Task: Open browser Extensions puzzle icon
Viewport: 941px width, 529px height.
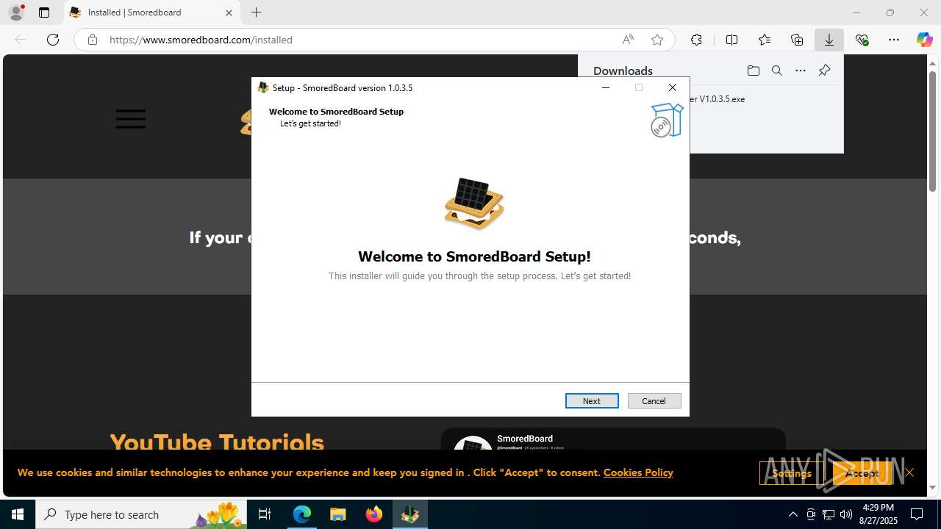Action: pos(696,40)
